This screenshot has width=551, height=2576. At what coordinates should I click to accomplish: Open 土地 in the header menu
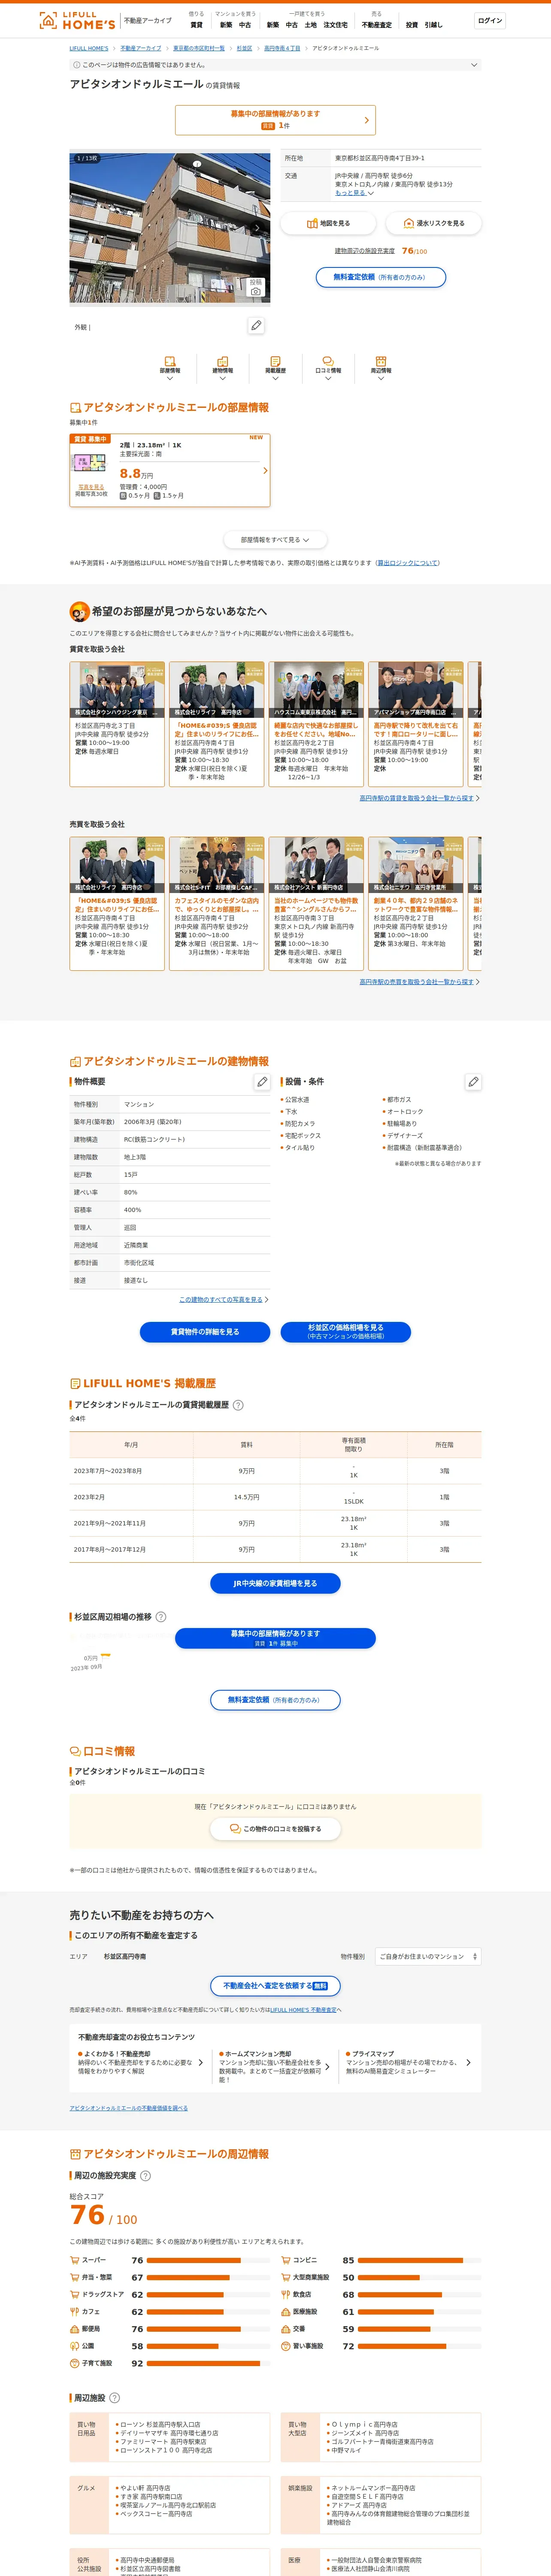(x=311, y=25)
